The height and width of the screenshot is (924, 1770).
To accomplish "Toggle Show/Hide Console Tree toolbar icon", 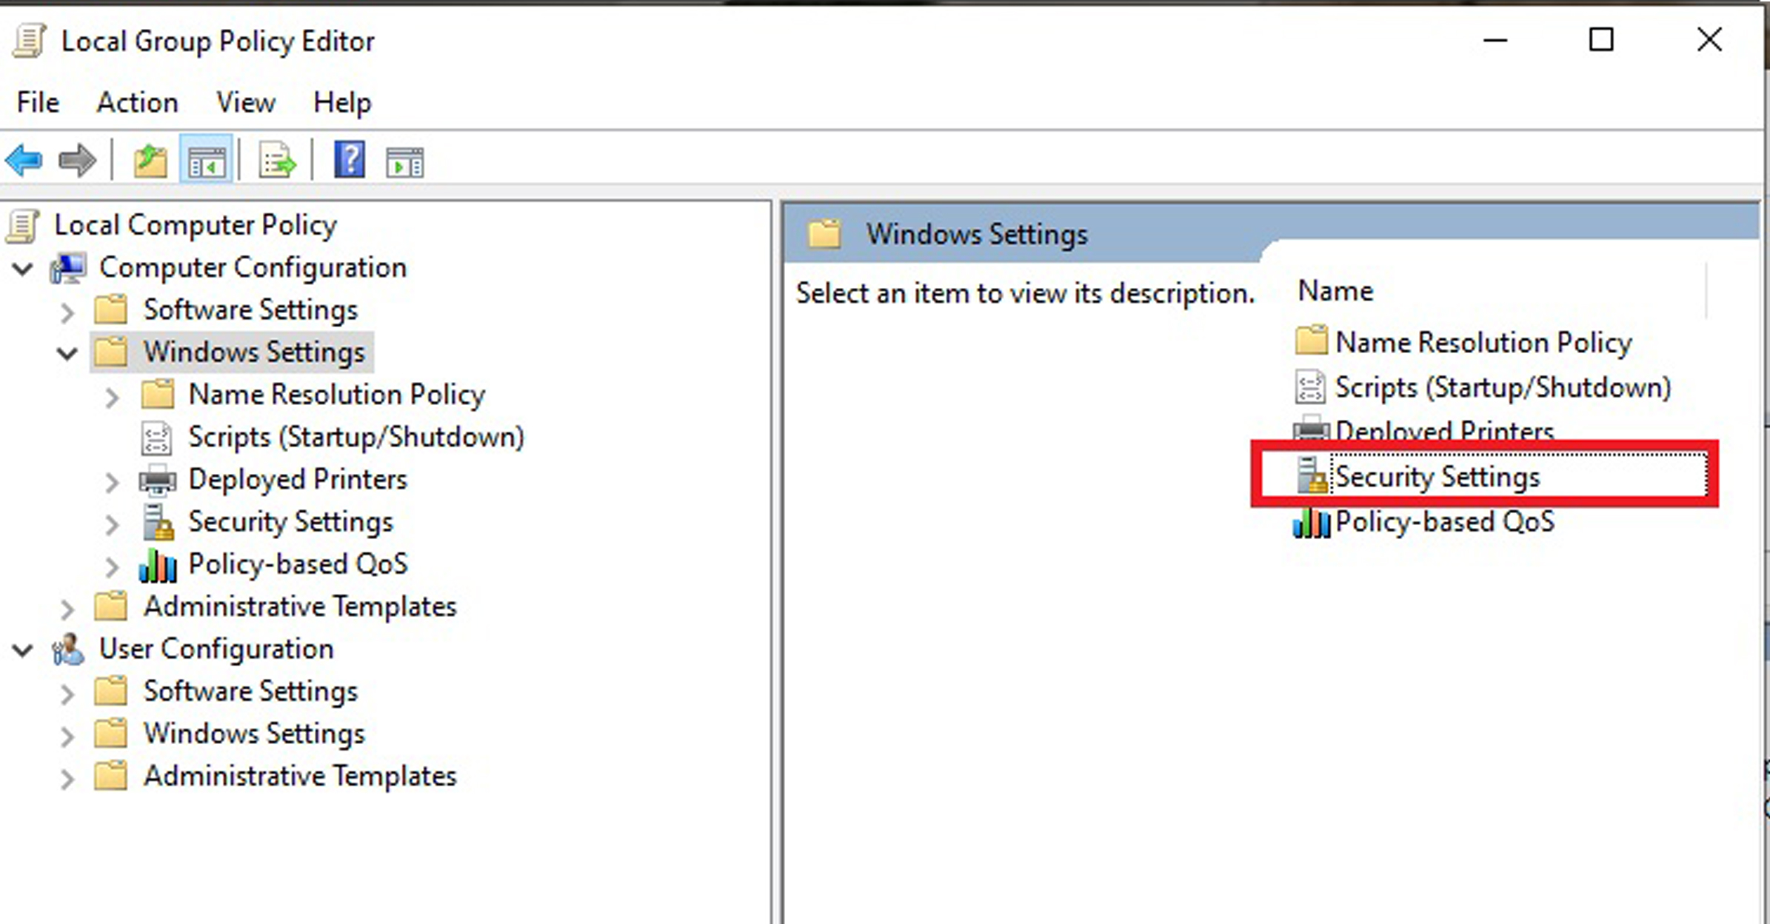I will coord(207,160).
